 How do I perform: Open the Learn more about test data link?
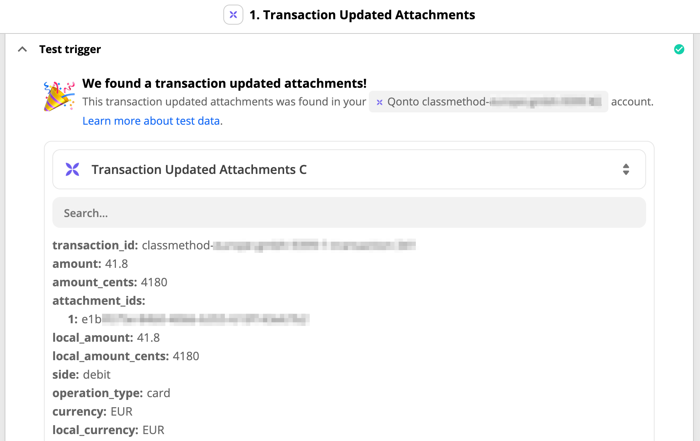point(151,121)
